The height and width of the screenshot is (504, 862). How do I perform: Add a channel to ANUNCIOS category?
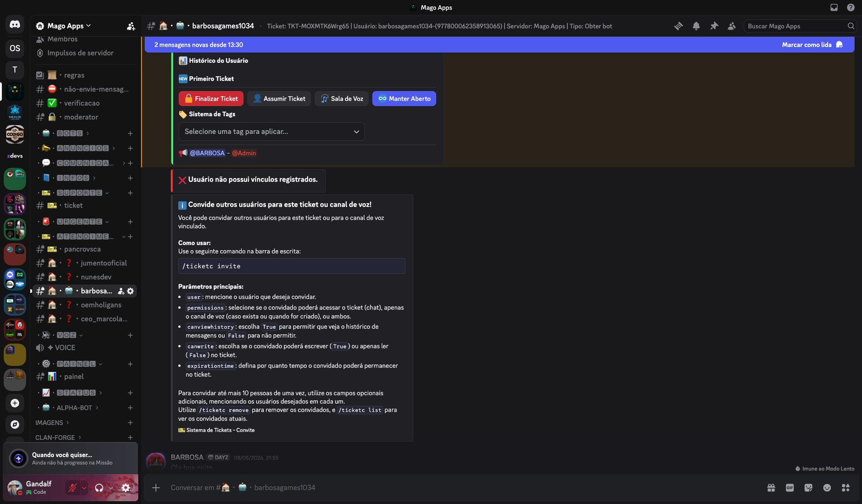click(130, 148)
